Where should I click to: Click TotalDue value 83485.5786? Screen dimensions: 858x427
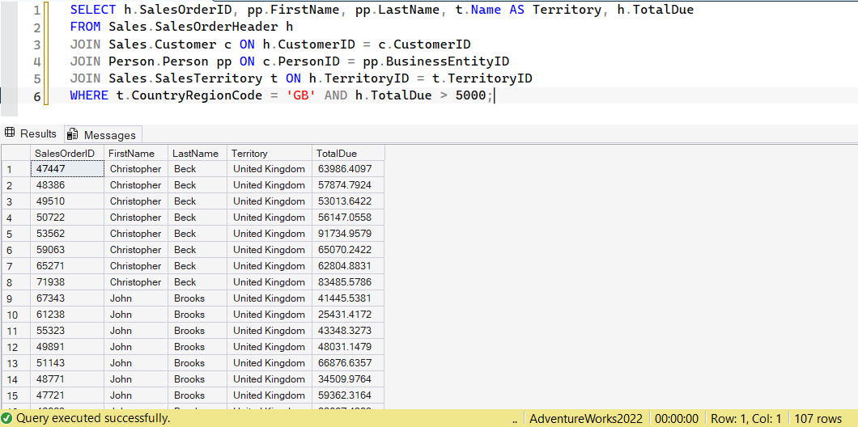348,282
